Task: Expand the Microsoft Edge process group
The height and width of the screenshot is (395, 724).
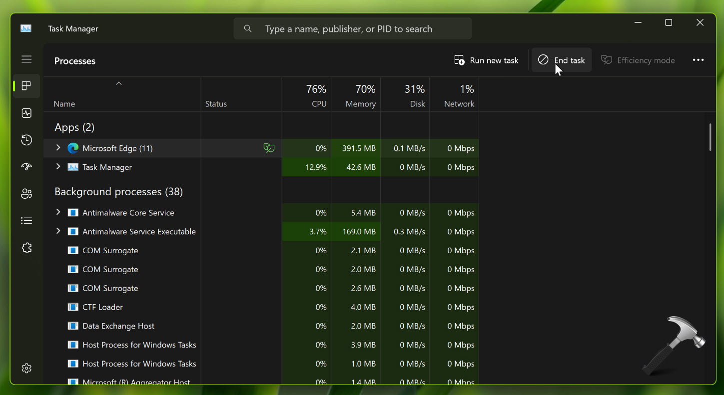Action: pyautogui.click(x=58, y=148)
